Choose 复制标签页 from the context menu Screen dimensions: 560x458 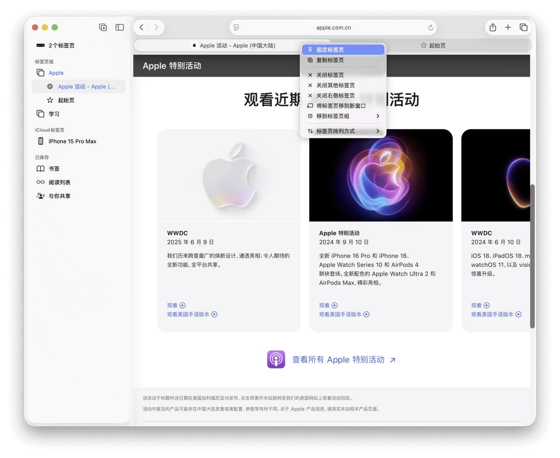click(x=343, y=60)
